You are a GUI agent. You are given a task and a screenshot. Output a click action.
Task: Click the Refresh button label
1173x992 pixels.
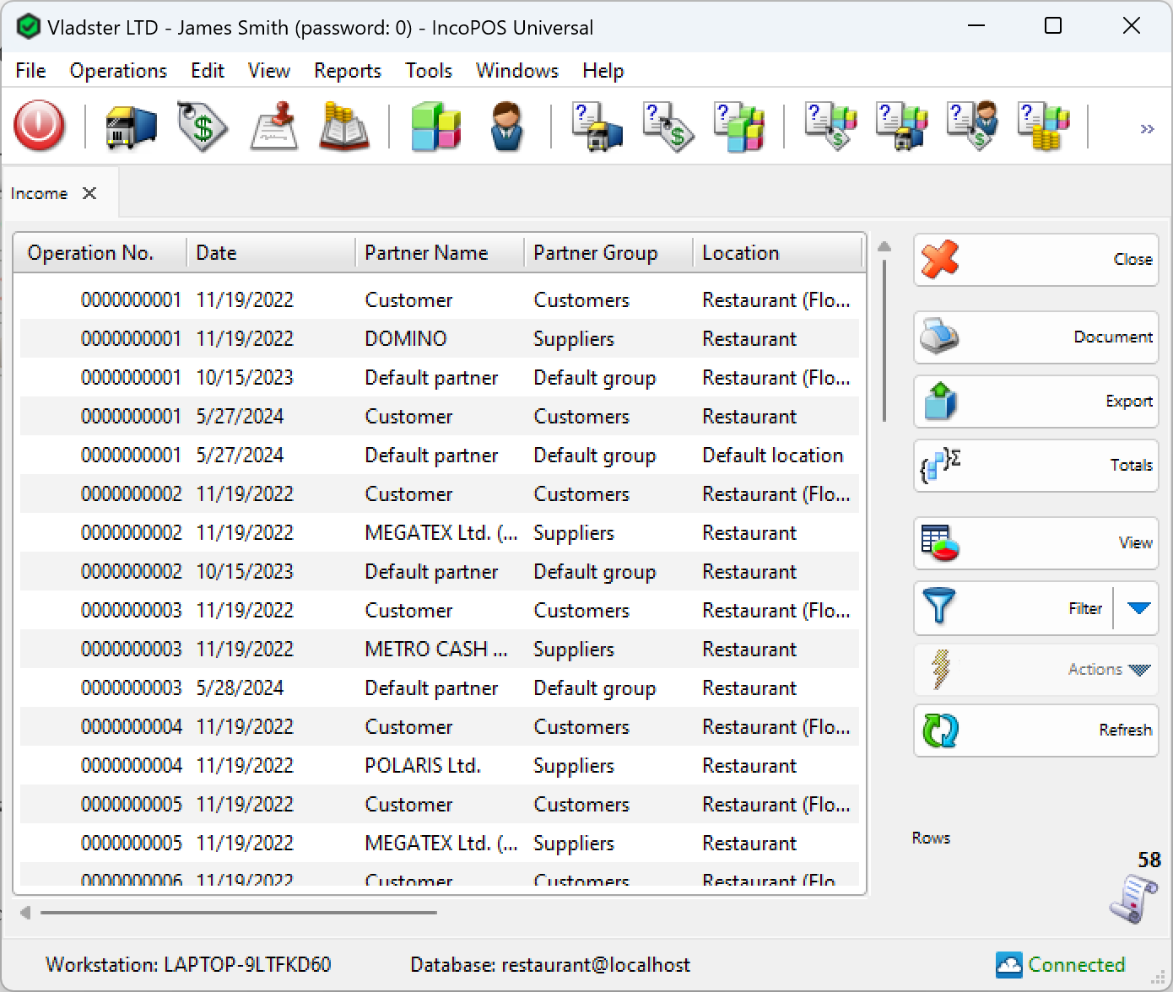tap(1126, 730)
